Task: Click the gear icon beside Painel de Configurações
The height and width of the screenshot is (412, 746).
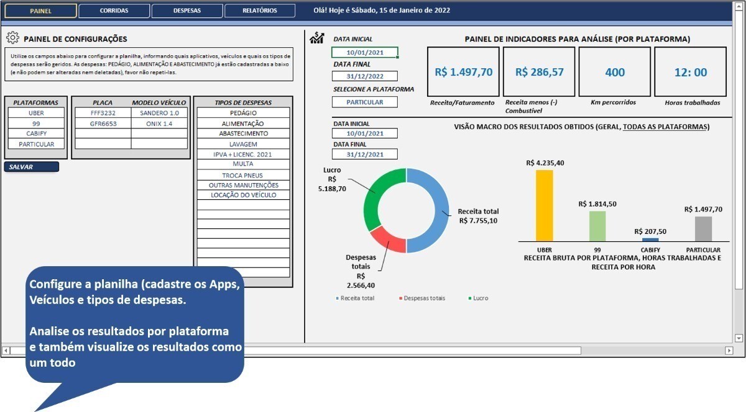Action: click(x=12, y=38)
